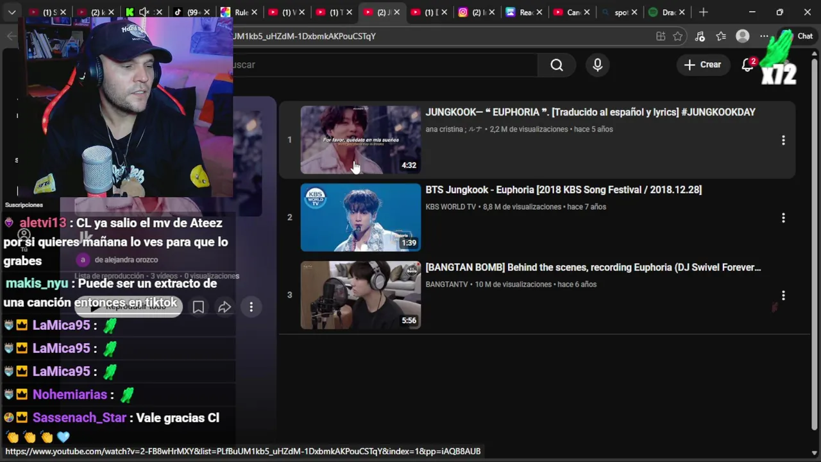Open more options for KBS Song Festival video
Viewport: 821px width, 462px height.
[783, 218]
